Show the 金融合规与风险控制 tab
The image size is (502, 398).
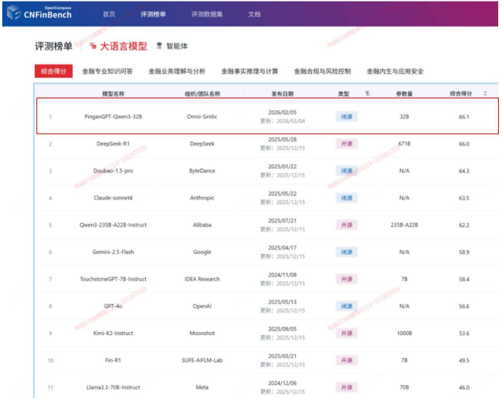323,71
